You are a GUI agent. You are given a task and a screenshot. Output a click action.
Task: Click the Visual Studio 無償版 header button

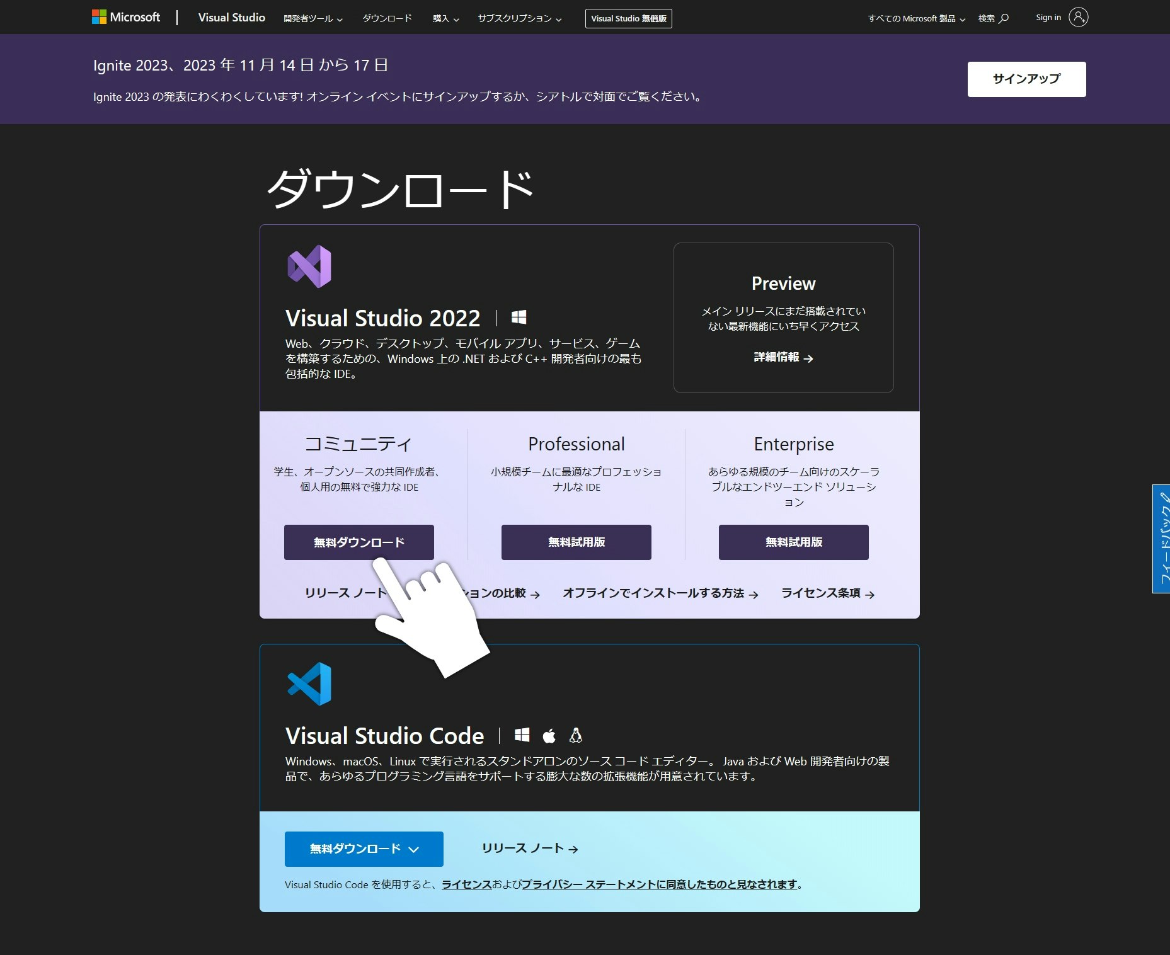point(629,18)
